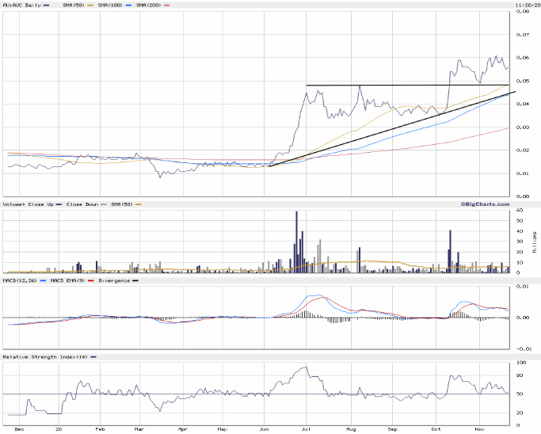Click the Feb month marker on time axis
Image resolution: width=541 pixels, height=434 pixels.
pyautogui.click(x=99, y=426)
